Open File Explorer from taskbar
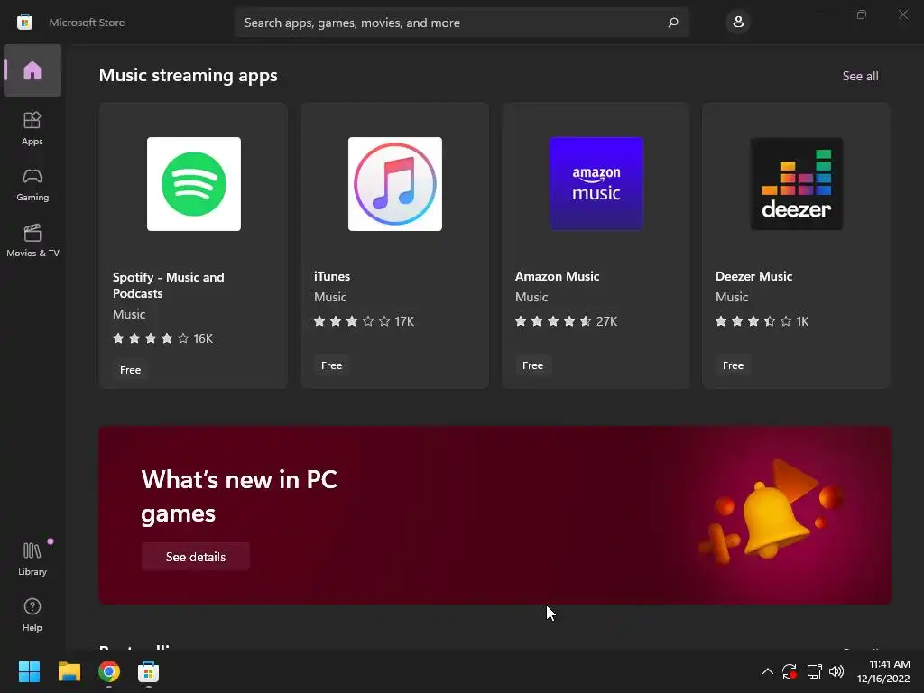Image resolution: width=924 pixels, height=693 pixels. [69, 671]
